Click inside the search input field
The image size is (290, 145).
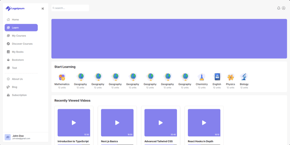[70, 8]
